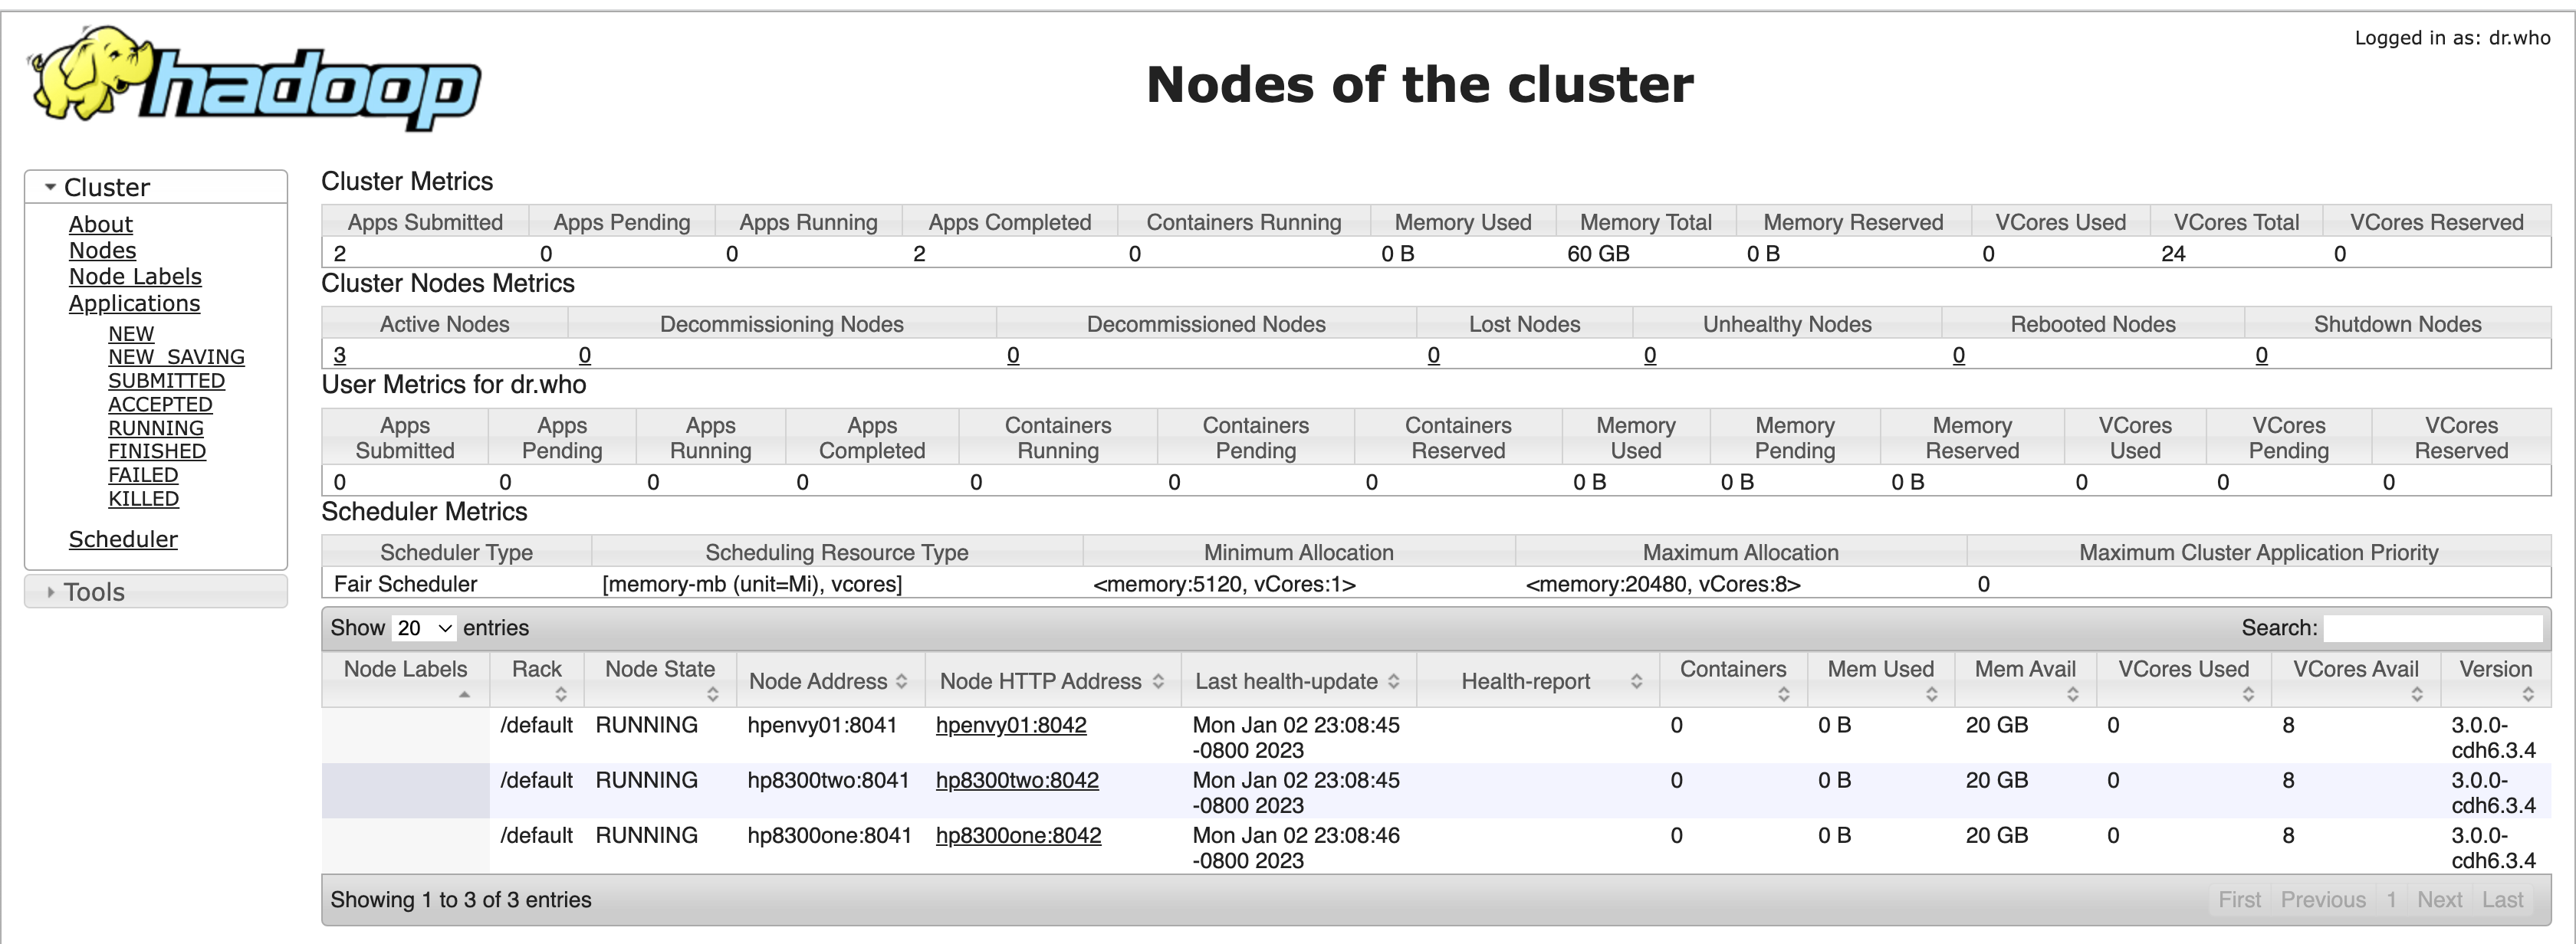Click the Active Nodes count link
The height and width of the screenshot is (944, 2576).
[x=339, y=355]
